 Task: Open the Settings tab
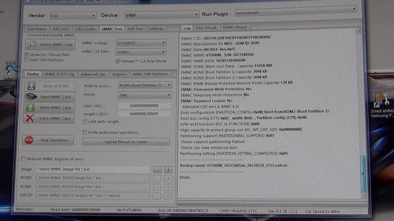pos(156,29)
